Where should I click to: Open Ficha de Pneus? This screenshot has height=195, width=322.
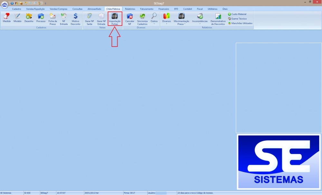52,19
